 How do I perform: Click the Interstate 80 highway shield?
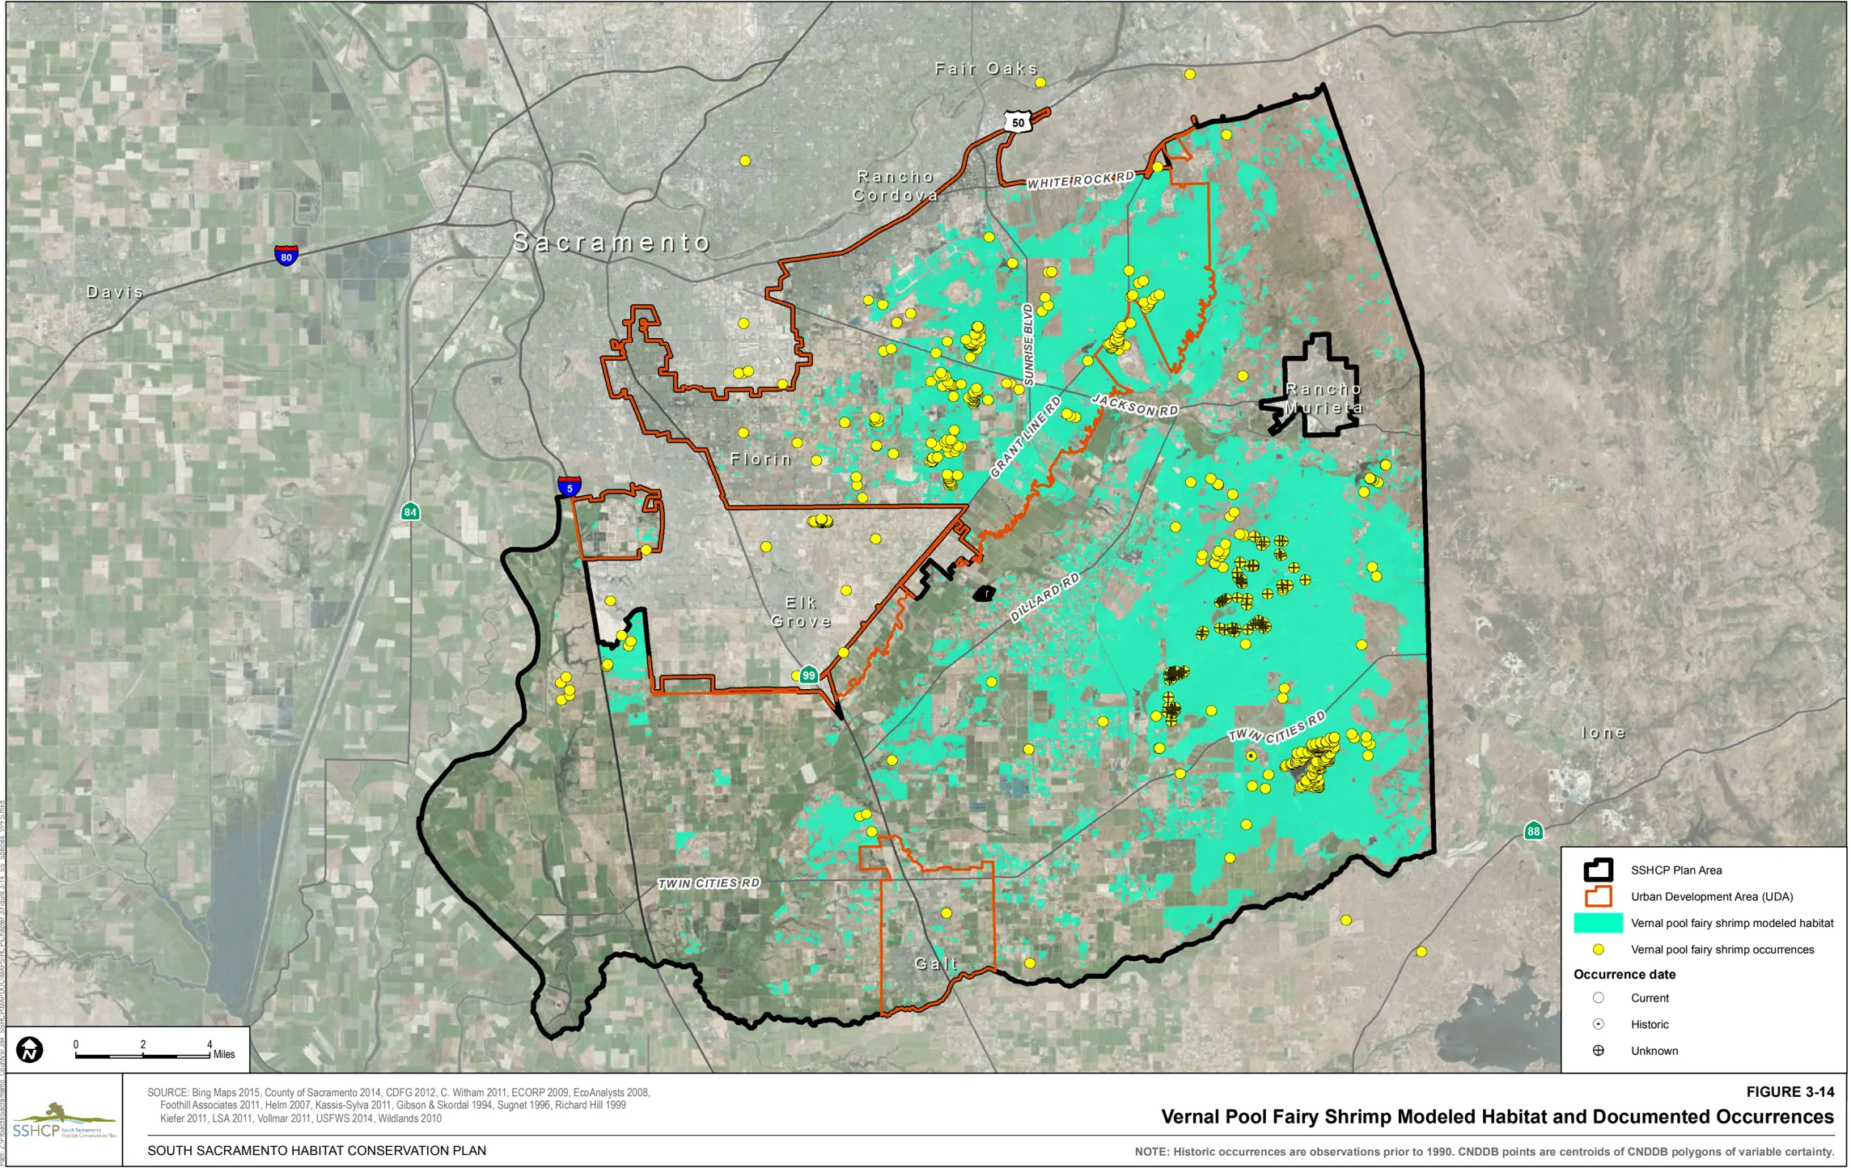(286, 256)
